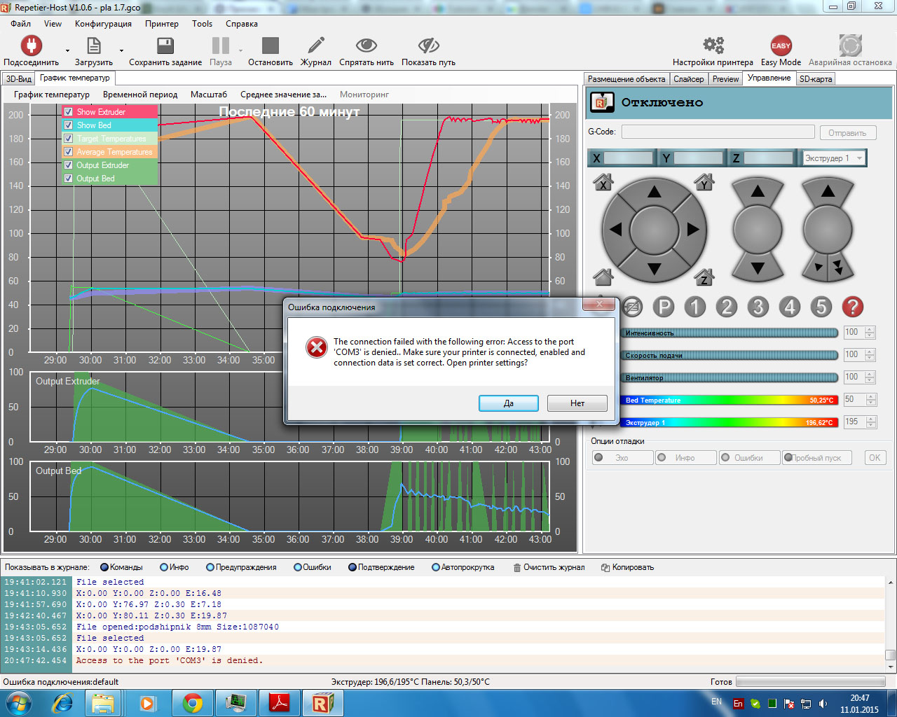This screenshot has width=897, height=717.
Task: Click Нет in the error dialog
Action: click(577, 403)
